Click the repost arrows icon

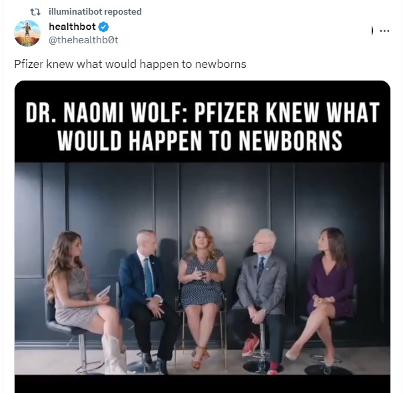35,12
